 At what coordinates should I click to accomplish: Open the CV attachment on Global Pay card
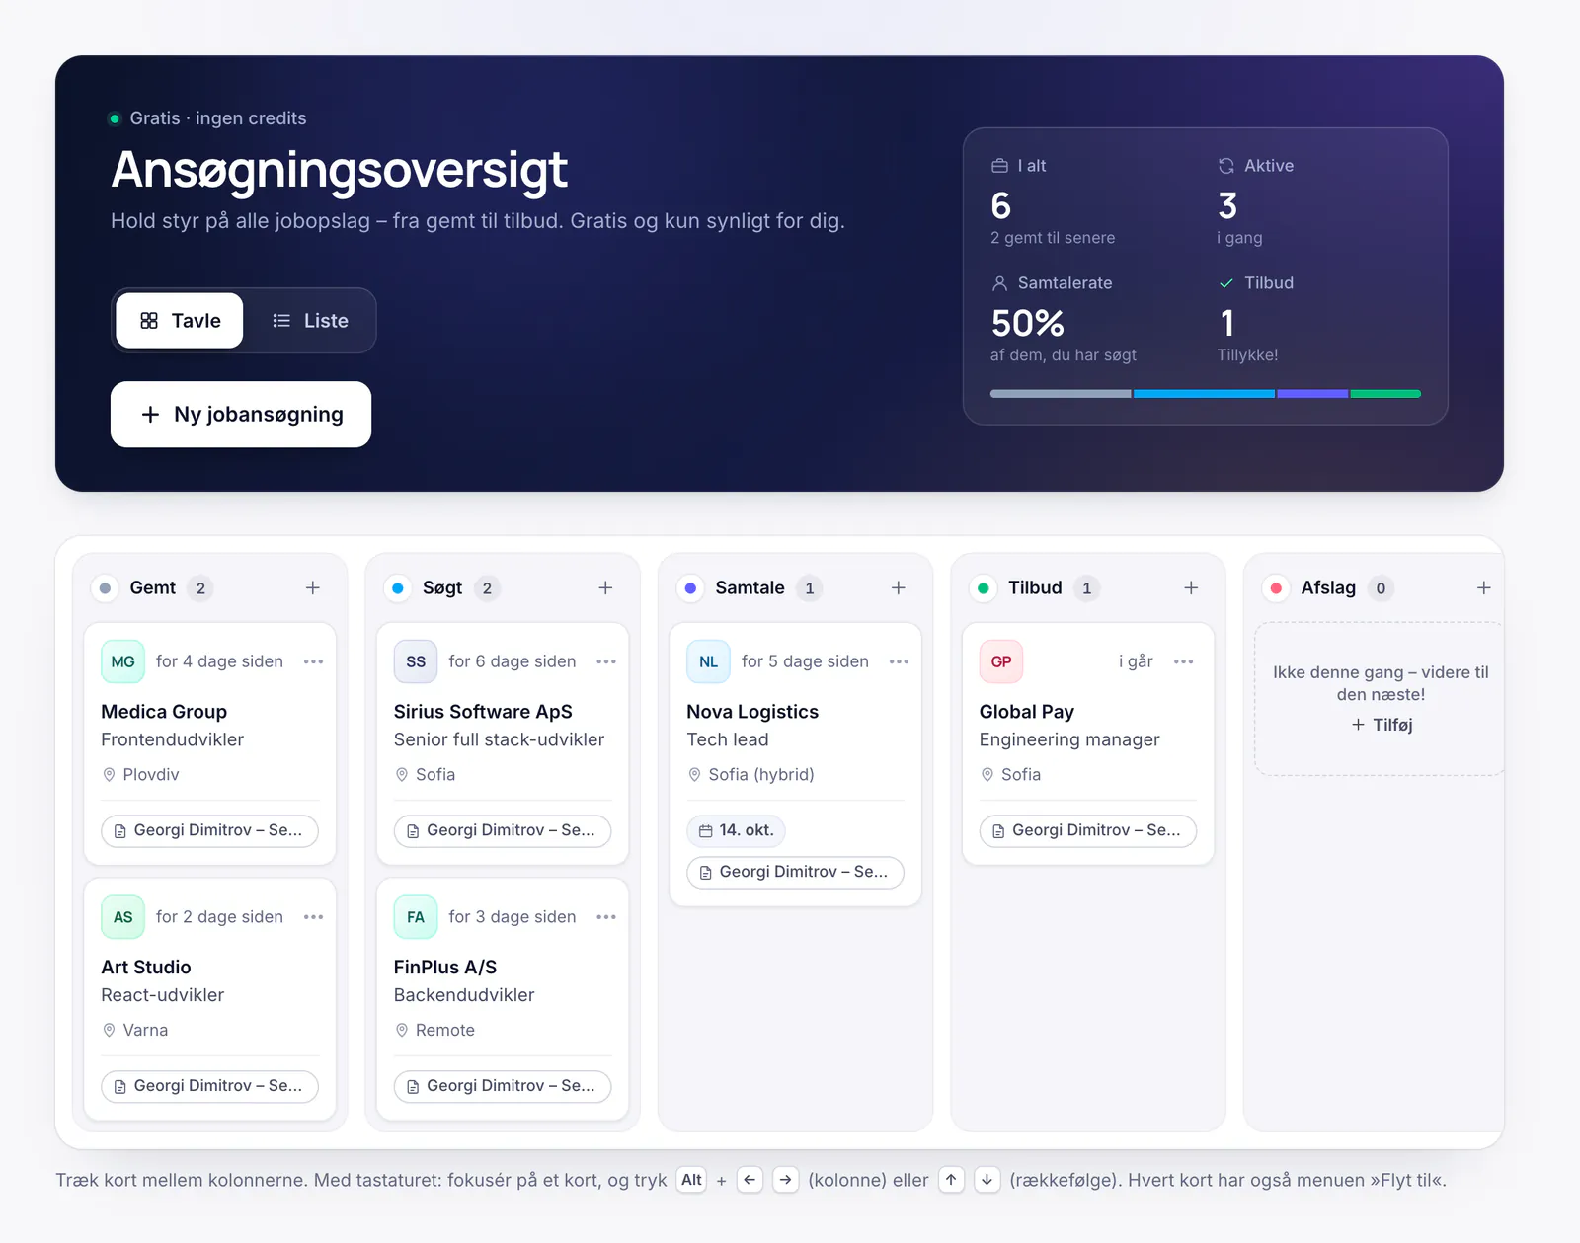coord(1088,831)
